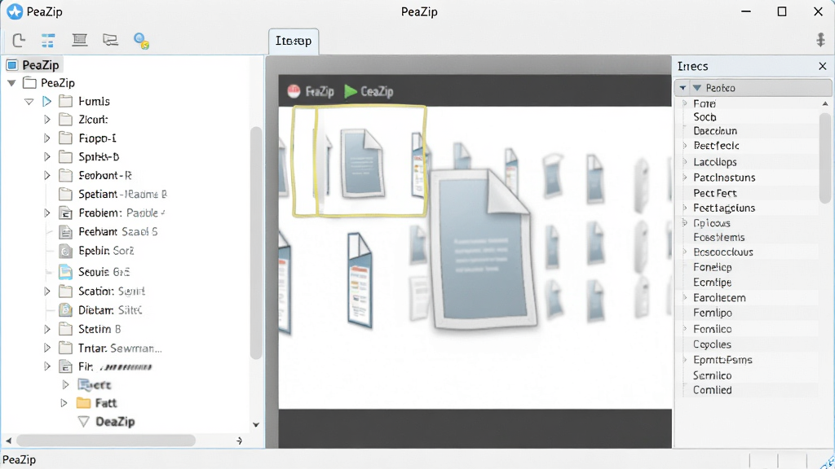Select Copclies in the right list
The height and width of the screenshot is (469, 835).
point(712,344)
